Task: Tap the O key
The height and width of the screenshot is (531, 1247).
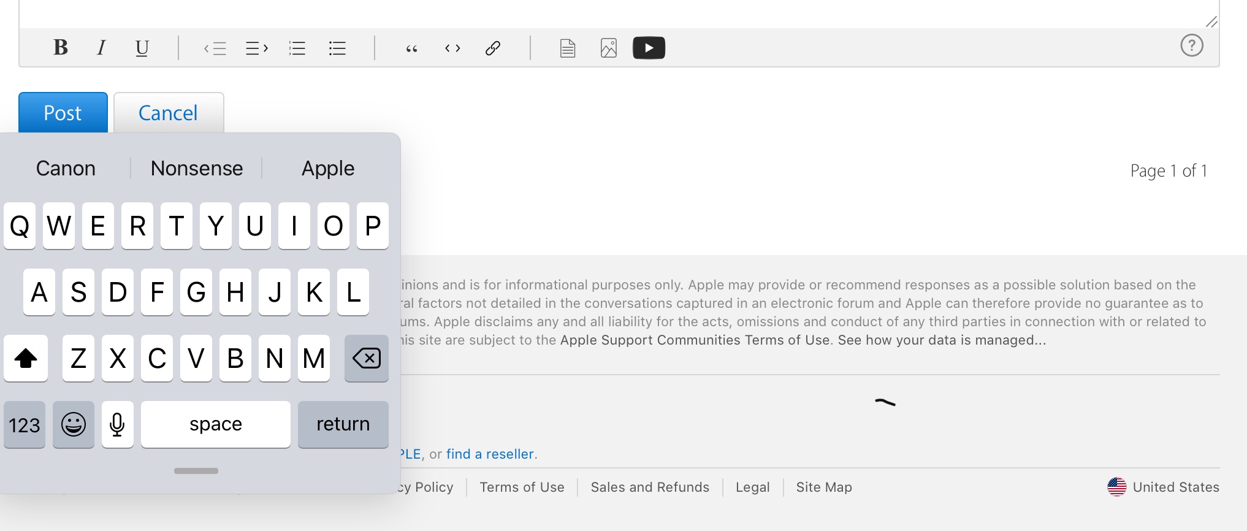Action: (x=334, y=226)
